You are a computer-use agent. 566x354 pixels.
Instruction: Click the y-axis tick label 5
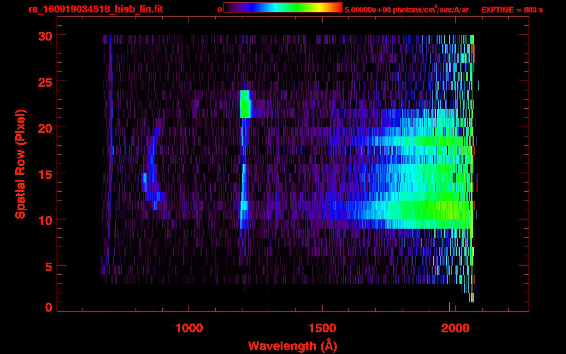coord(48,266)
